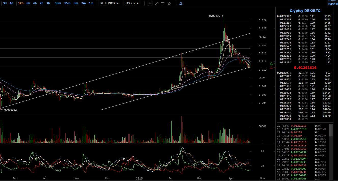Click the 2015 label on time axis

coord(139,178)
